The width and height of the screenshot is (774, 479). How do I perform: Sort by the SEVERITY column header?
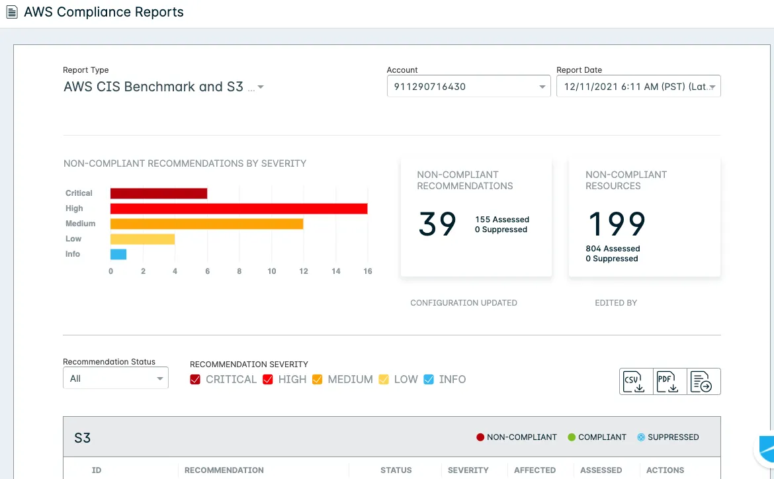[468, 470]
